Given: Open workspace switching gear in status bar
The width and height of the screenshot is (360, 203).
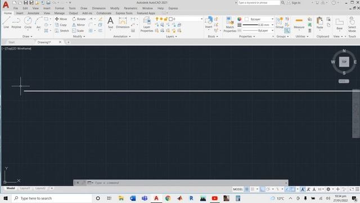Looking at the screenshot, I should click(x=328, y=189).
